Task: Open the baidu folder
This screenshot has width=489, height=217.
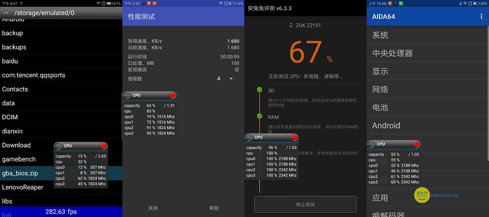Action: click(x=61, y=61)
